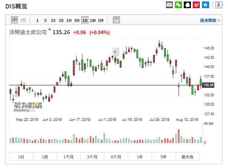The width and height of the screenshot is (228, 168).
Task: Select the 1 minute interval
Action: [x=38, y=20]
